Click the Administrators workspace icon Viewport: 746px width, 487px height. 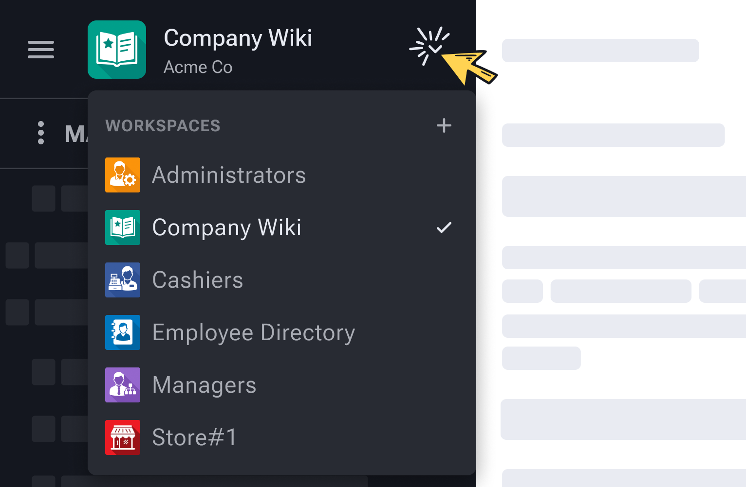[x=123, y=175]
